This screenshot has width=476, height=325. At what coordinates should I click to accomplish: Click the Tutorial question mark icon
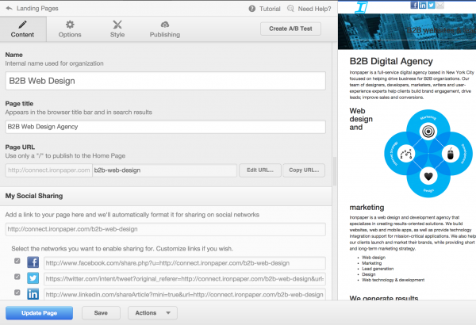(x=252, y=9)
